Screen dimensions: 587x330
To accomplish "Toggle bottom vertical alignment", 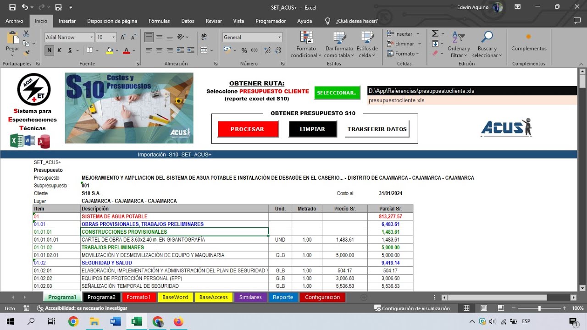I will [x=170, y=37].
